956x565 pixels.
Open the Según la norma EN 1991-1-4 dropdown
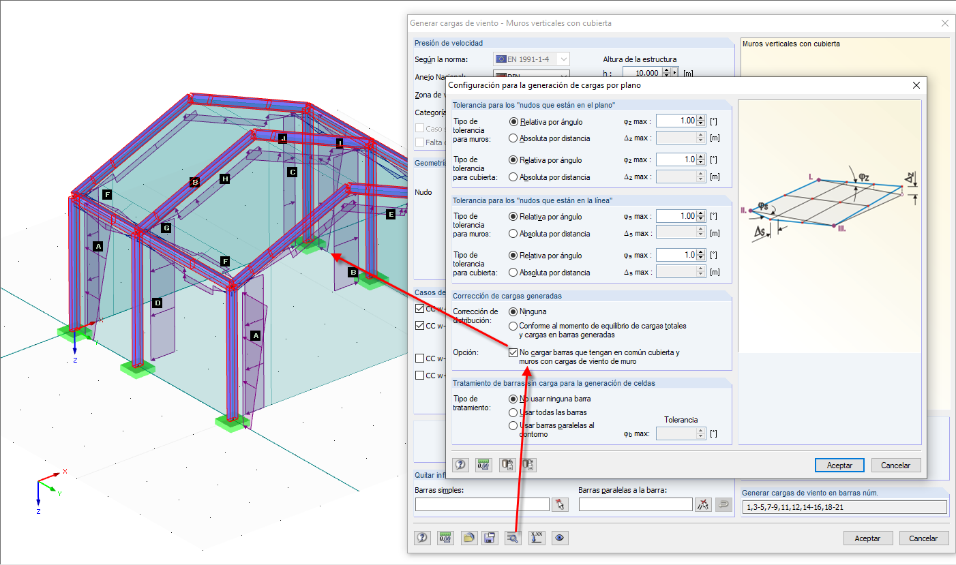[531, 59]
